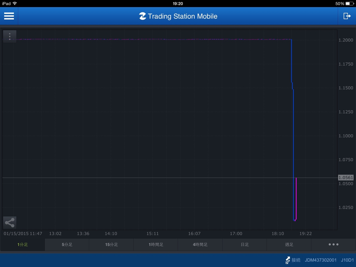Screen dimensions: 356x267
Task: Tap the J10D1 server label
Action: pos(347,260)
